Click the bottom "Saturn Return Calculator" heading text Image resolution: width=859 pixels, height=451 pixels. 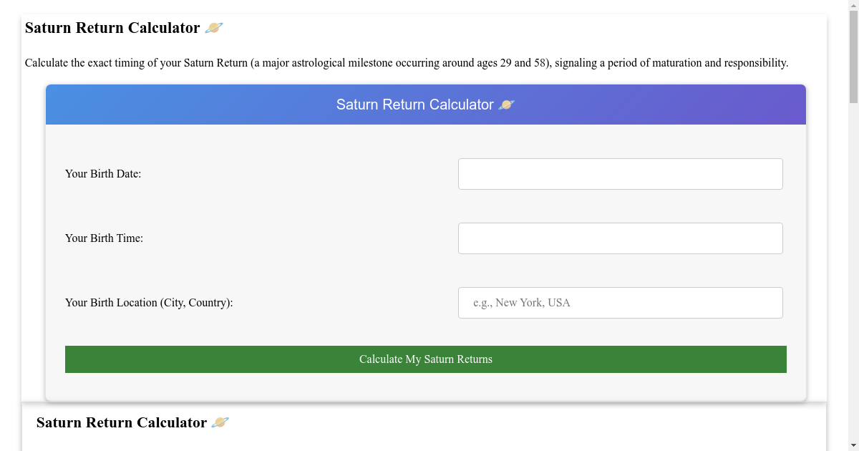(122, 422)
